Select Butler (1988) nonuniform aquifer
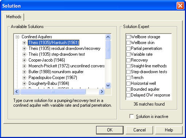This screenshot has height=138, width=186. pos(56,72)
